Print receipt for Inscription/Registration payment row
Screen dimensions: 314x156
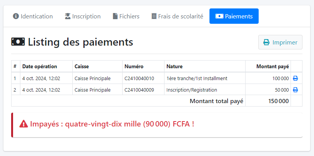click(x=296, y=90)
